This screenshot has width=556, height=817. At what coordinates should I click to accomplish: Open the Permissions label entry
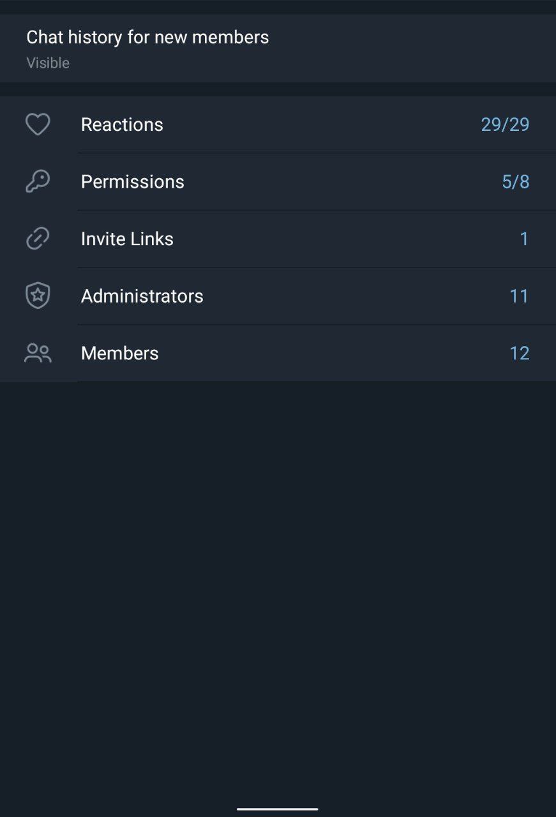(x=133, y=182)
